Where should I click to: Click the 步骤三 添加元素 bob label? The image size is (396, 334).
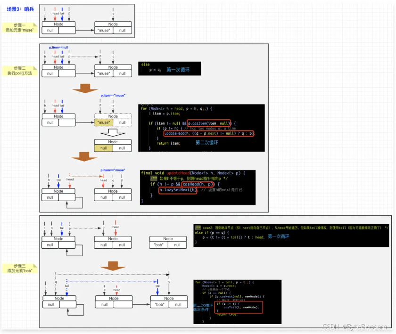[x=20, y=268]
